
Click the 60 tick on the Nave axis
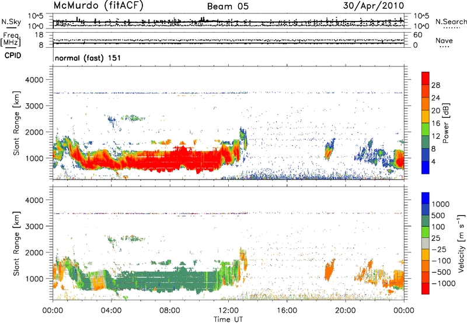(x=418, y=35)
